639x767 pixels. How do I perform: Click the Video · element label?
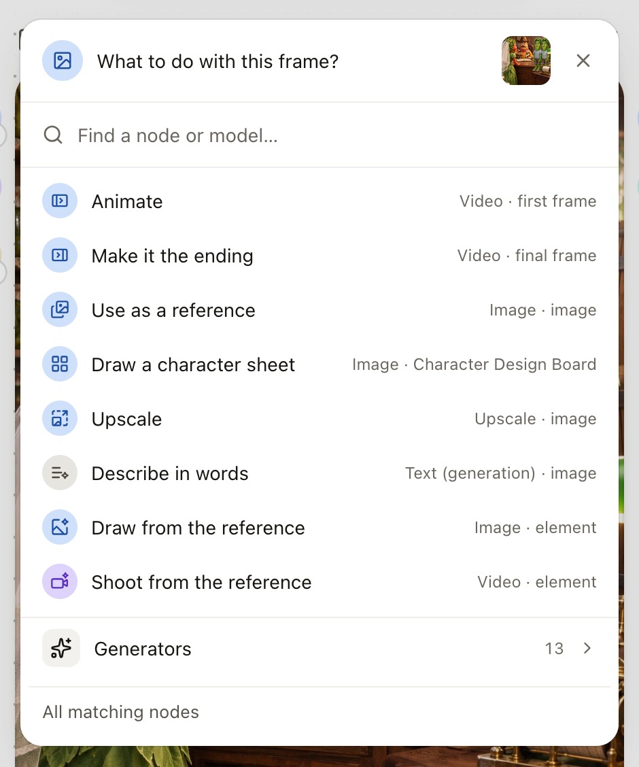point(537,581)
